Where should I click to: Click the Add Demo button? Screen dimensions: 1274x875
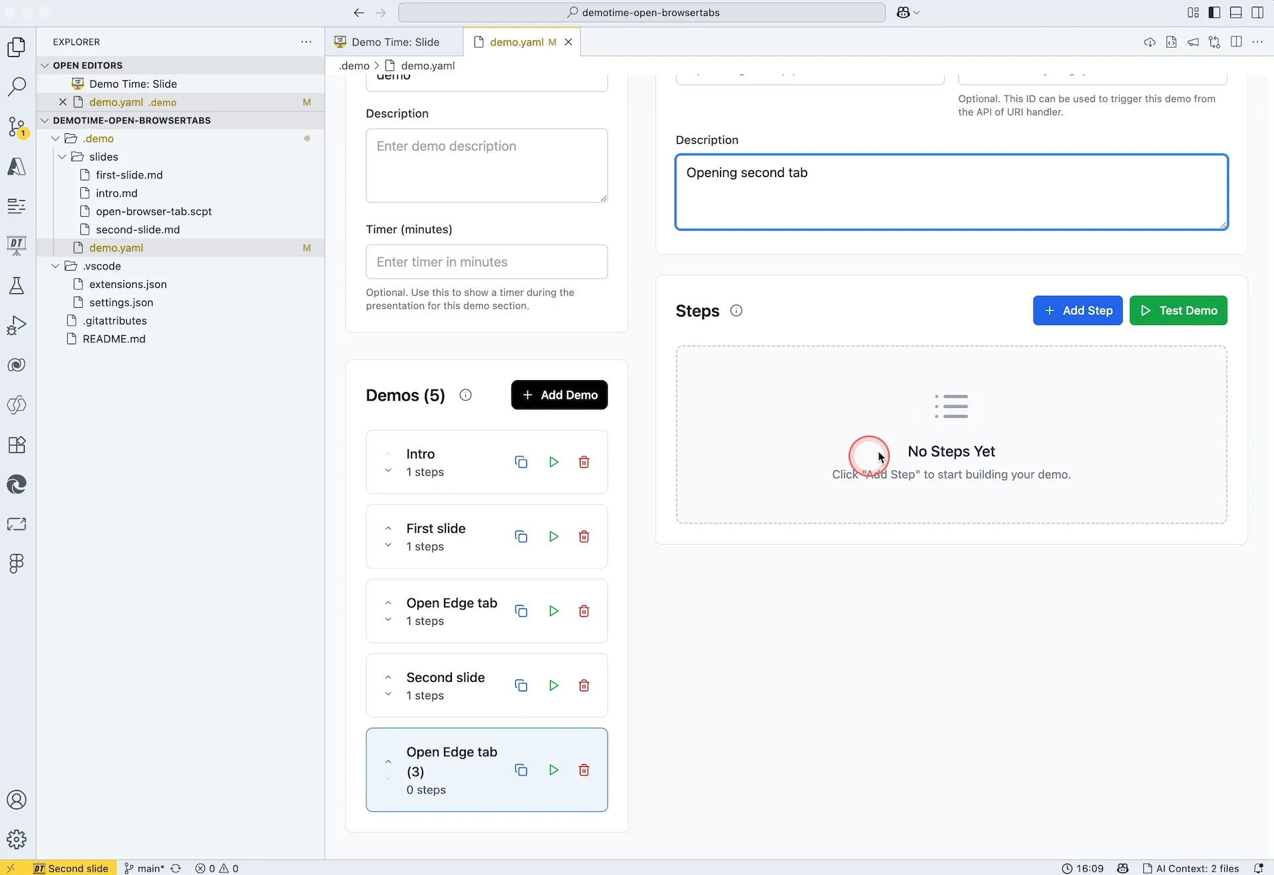559,395
